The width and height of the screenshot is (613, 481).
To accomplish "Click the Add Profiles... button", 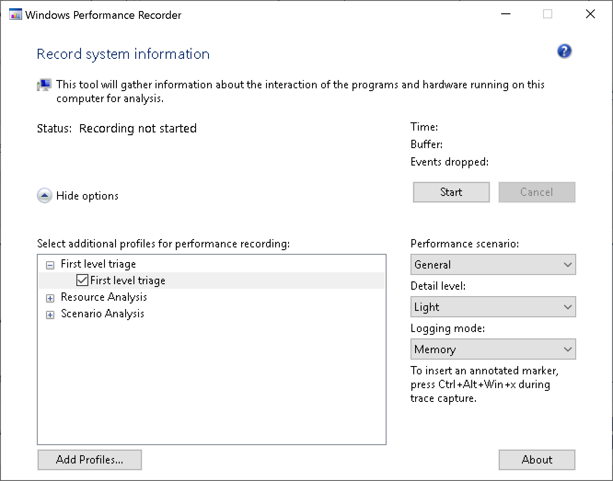I will point(89,460).
